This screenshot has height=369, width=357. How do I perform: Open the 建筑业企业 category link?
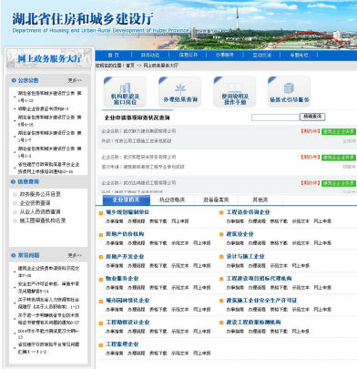click(240, 234)
